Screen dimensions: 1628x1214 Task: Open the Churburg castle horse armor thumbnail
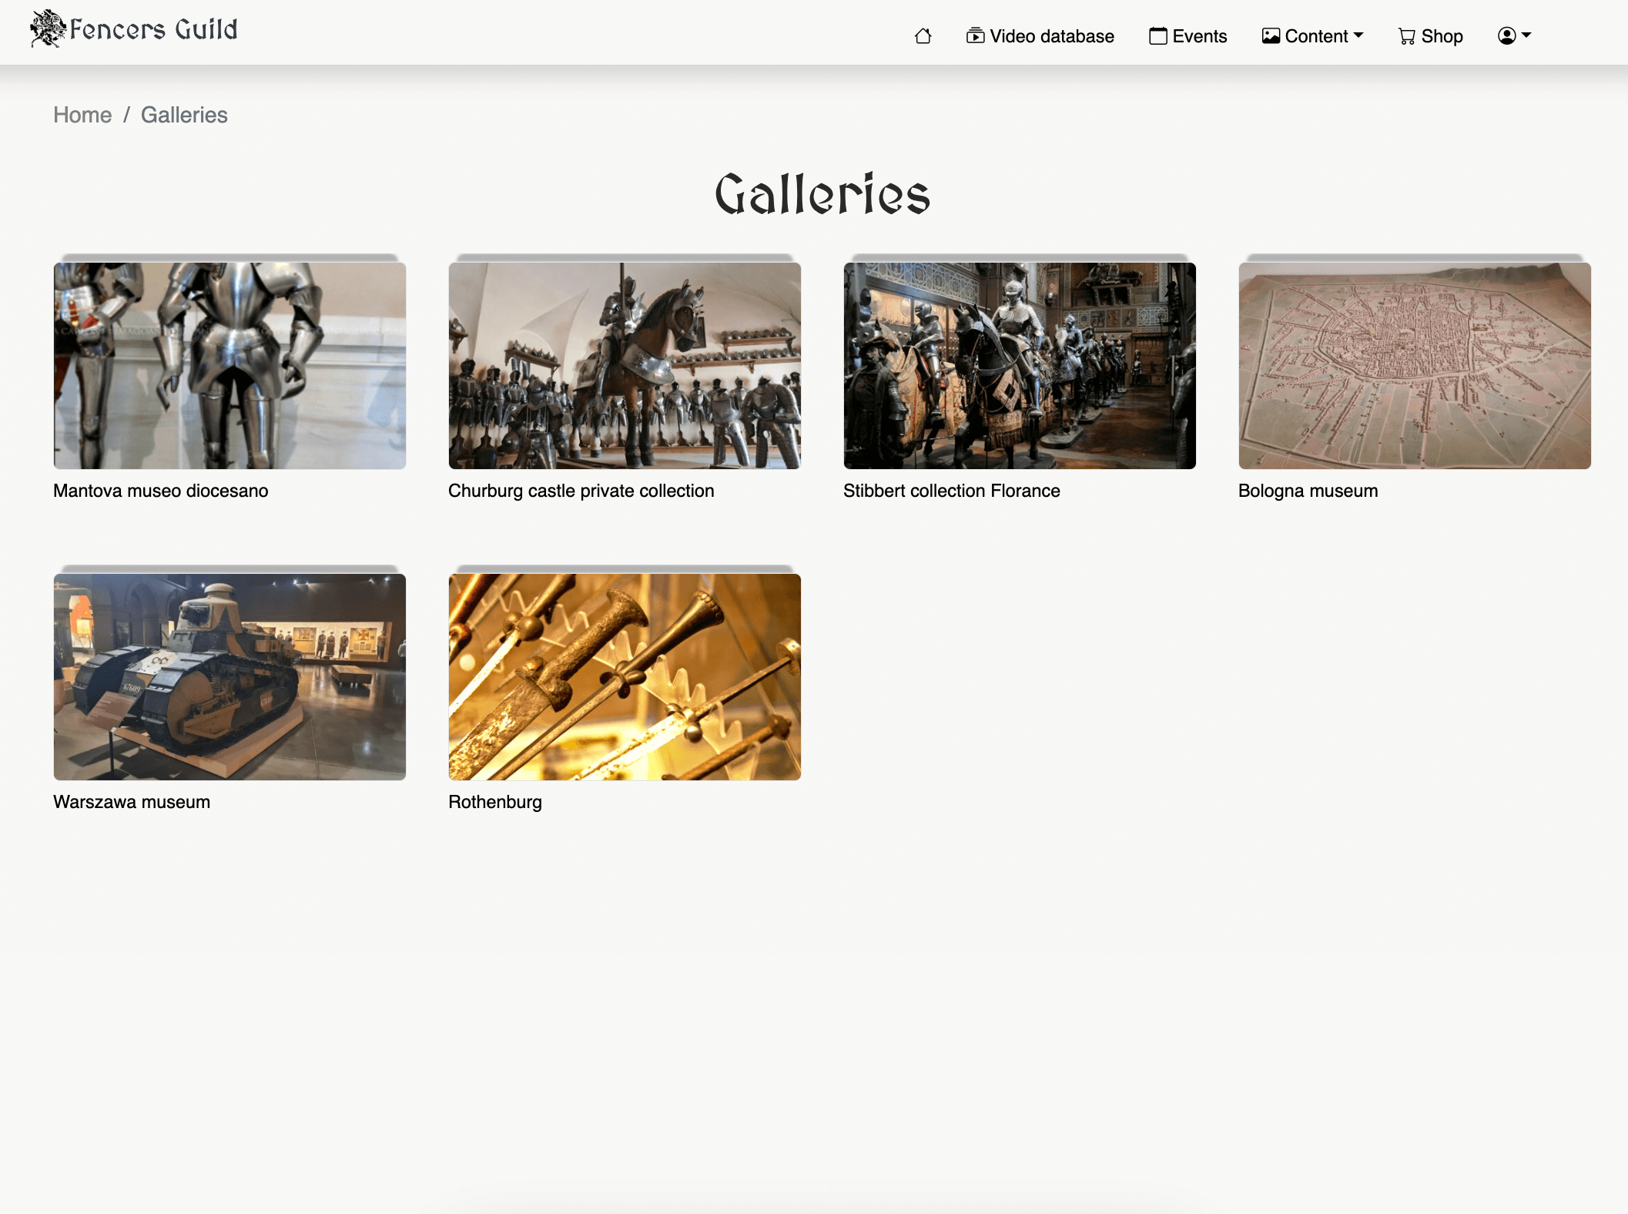625,365
